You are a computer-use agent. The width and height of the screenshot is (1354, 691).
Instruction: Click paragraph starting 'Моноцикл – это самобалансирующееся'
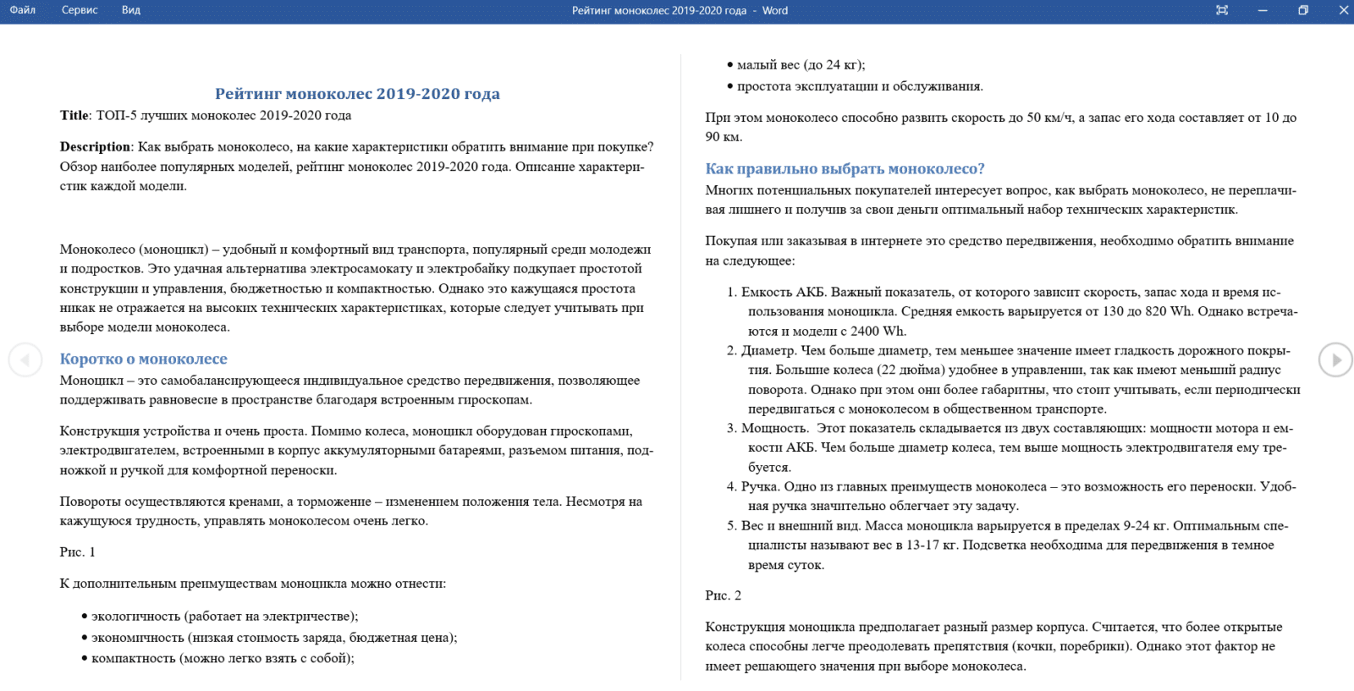tap(350, 391)
